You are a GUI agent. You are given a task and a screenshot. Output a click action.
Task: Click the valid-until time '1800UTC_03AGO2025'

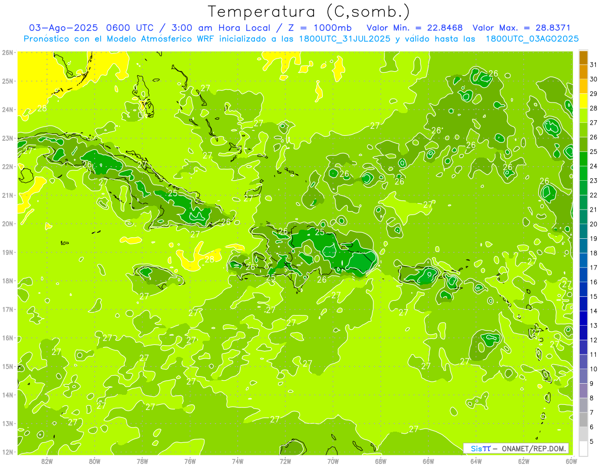532,39
